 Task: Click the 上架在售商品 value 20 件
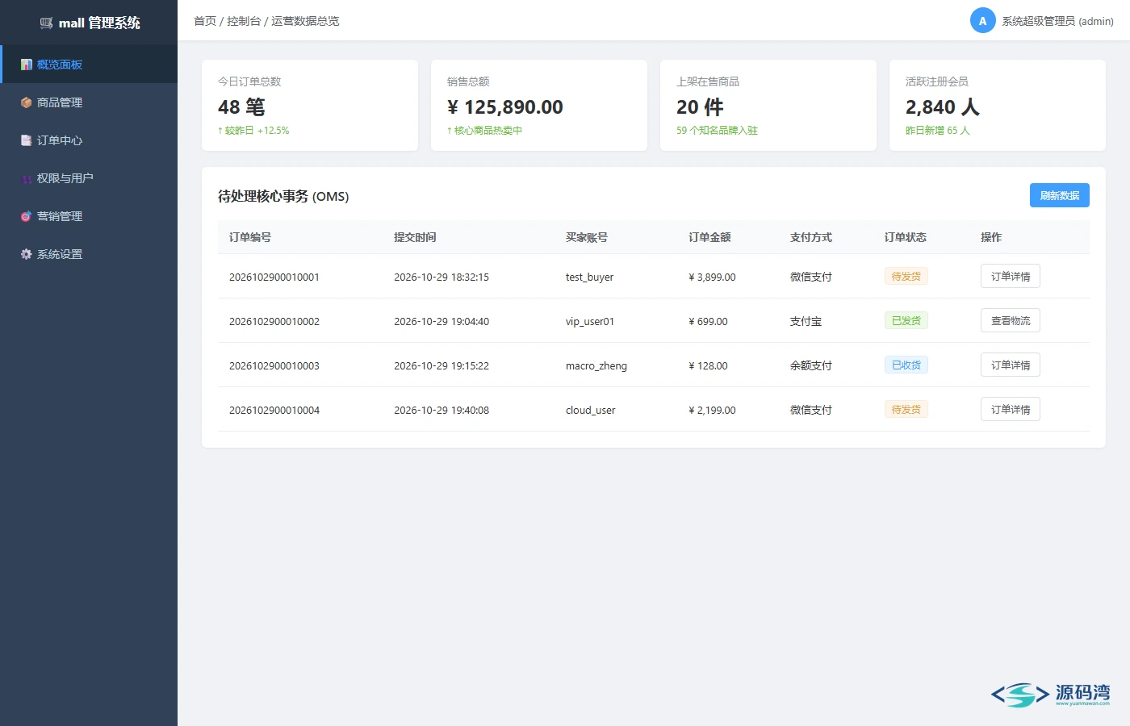pos(700,106)
